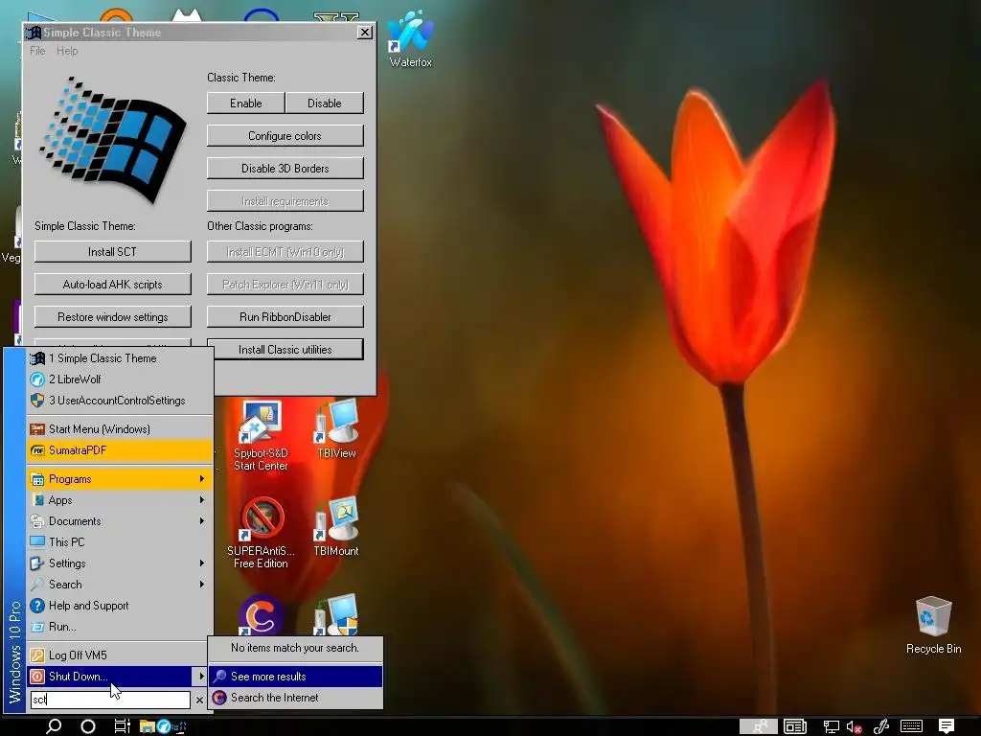The height and width of the screenshot is (736, 981).
Task: Open Help and Support in the start menu
Action: click(120, 606)
